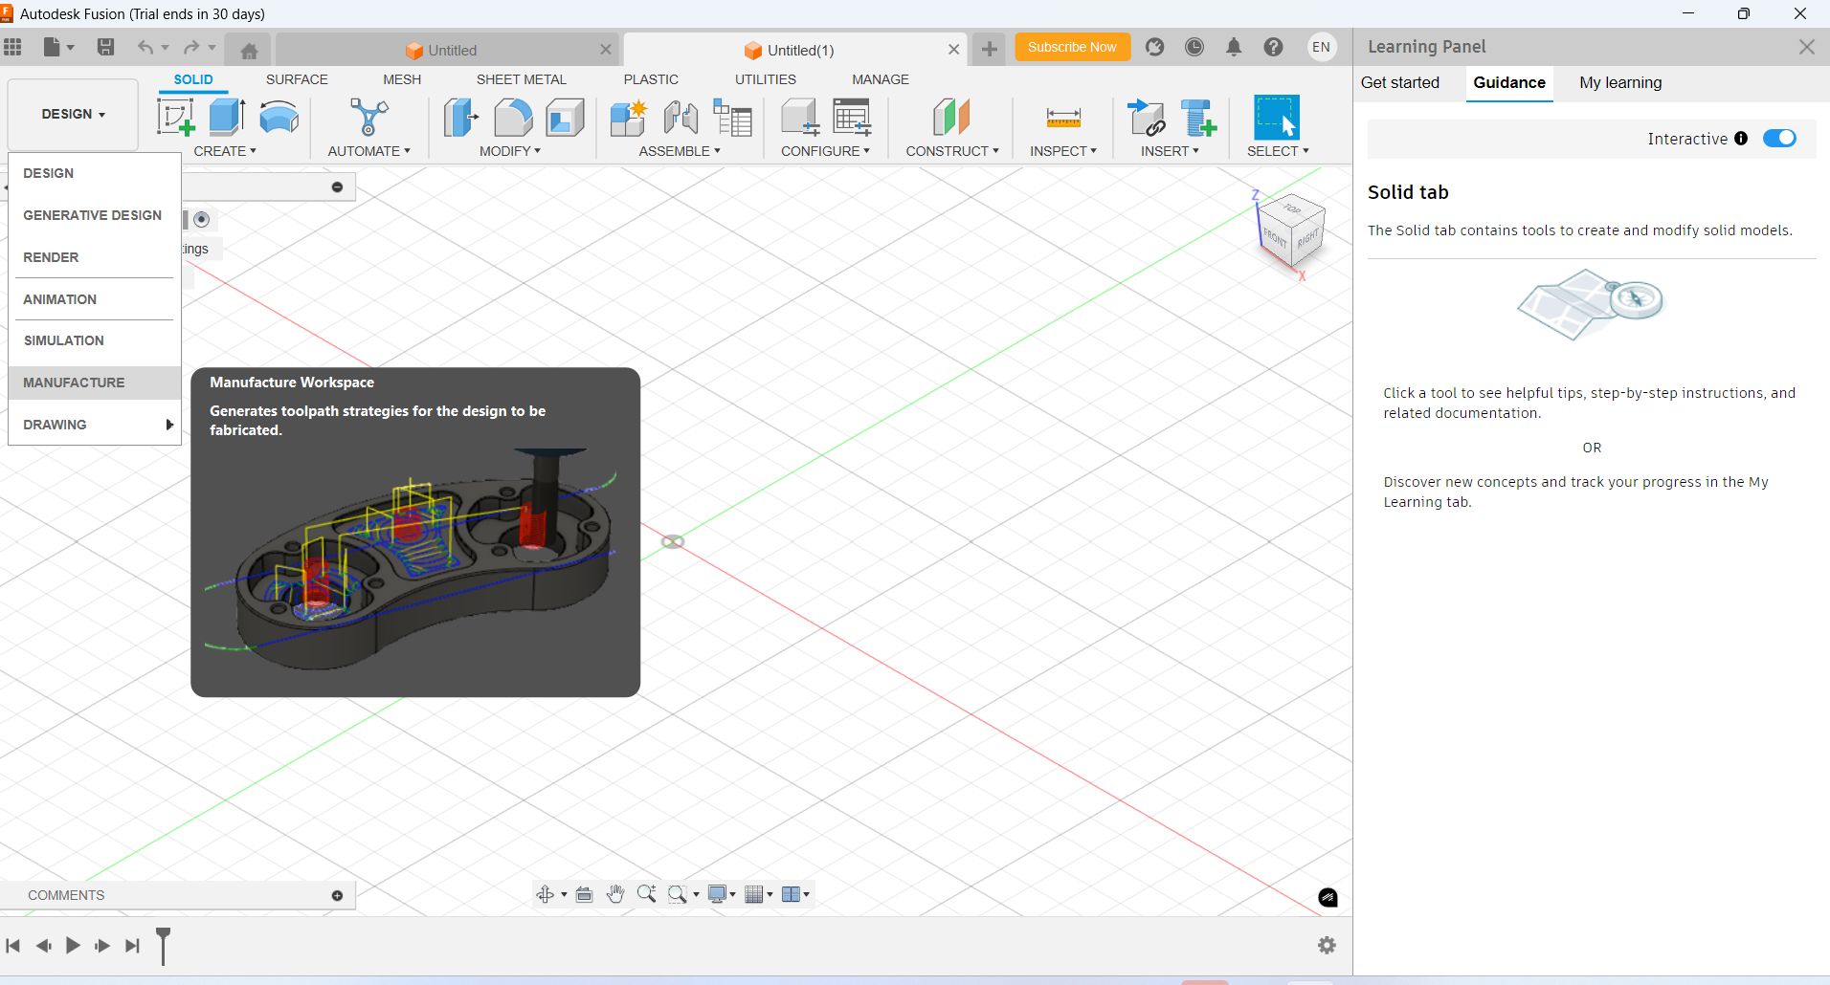Click the Configure Model icon

[x=800, y=118]
